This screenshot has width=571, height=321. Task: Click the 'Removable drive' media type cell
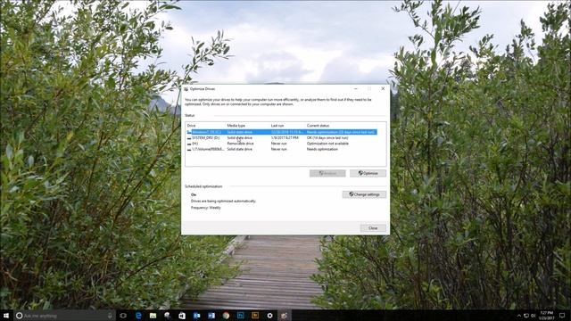(240, 144)
